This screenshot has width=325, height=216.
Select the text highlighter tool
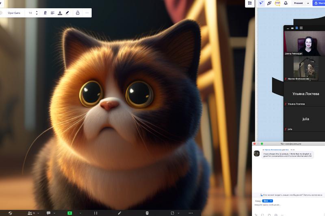67,13
